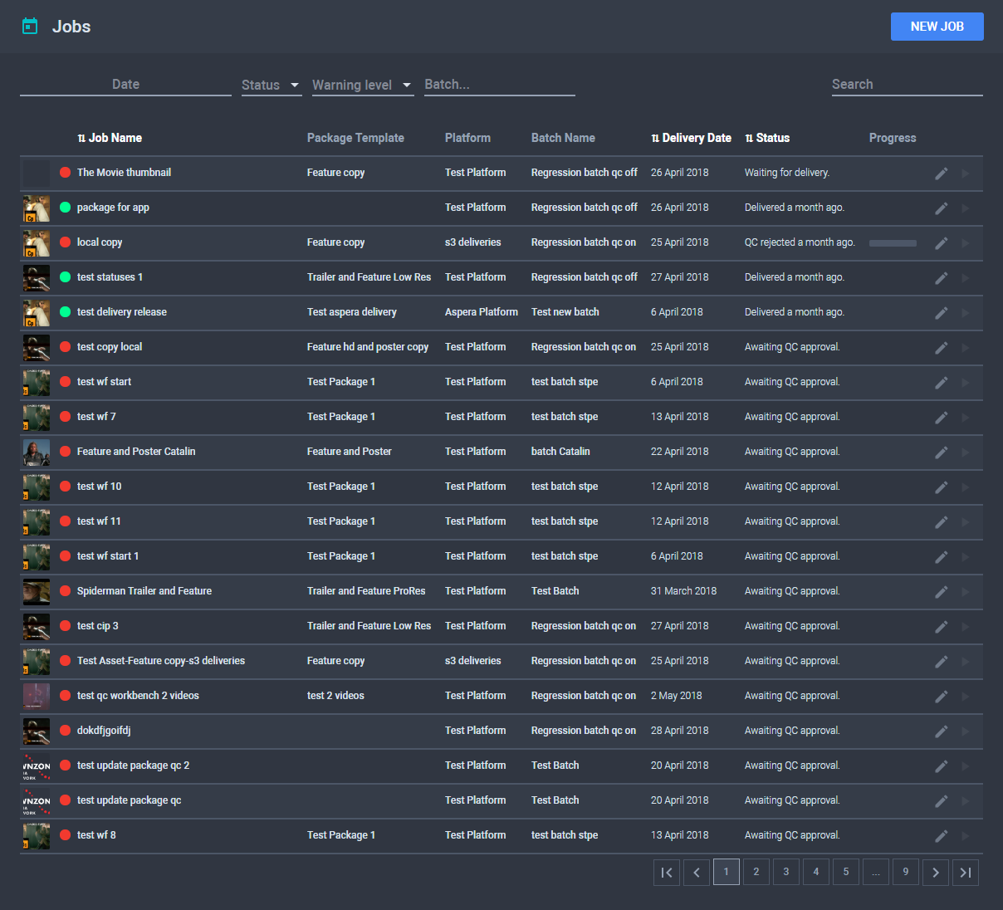Sort the Job Name column
This screenshot has height=910, width=1003.
pos(110,138)
